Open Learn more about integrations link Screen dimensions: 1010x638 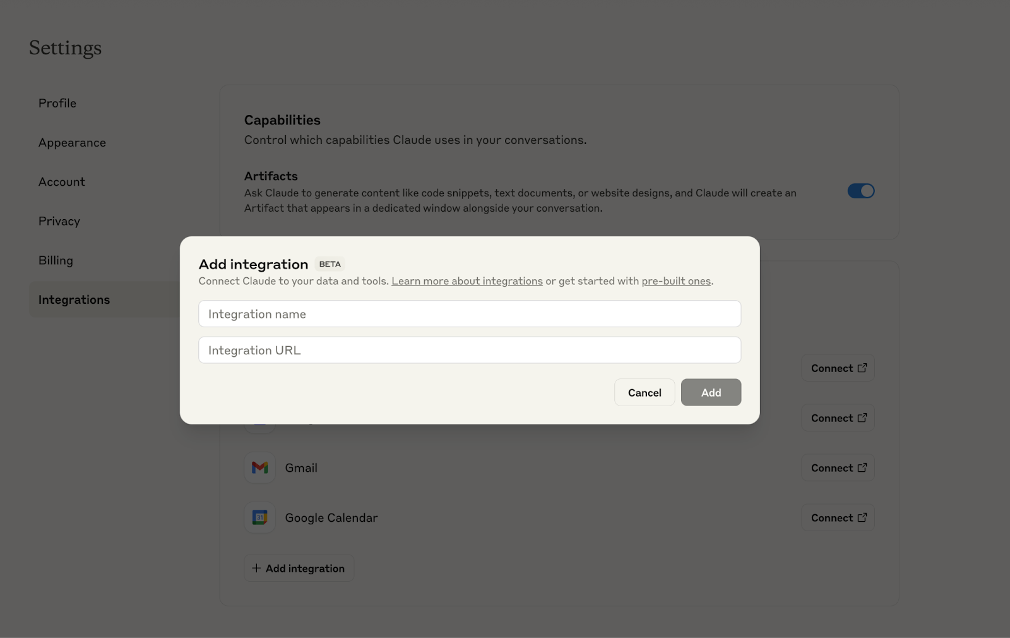pos(466,281)
